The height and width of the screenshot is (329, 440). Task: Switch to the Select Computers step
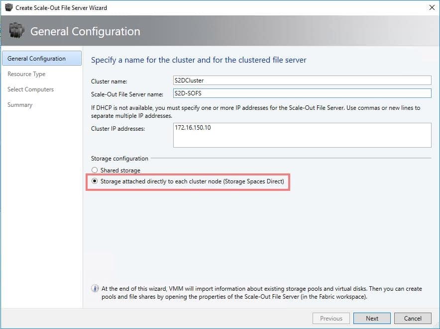(30, 89)
